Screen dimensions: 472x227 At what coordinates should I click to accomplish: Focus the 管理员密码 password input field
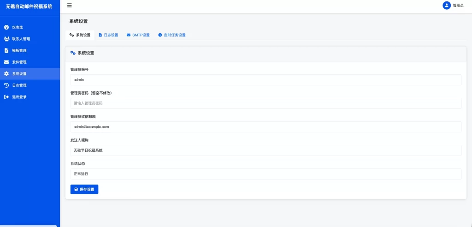click(265, 103)
